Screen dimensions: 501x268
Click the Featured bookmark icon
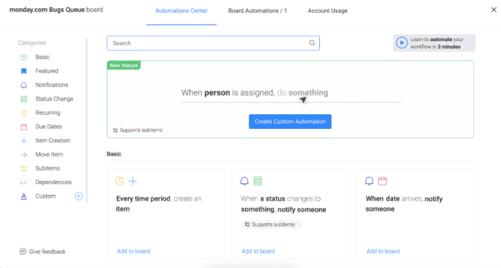pos(24,71)
